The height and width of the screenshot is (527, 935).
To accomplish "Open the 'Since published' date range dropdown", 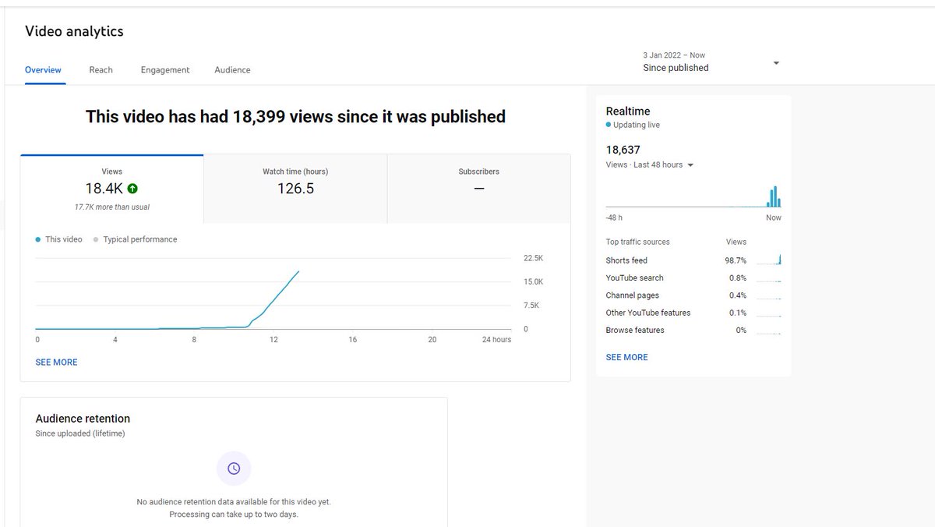I will (711, 62).
